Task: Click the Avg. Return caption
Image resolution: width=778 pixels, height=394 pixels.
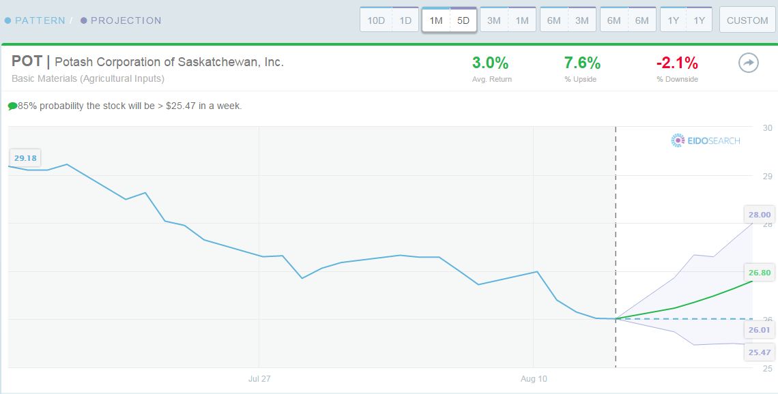Action: pos(492,79)
